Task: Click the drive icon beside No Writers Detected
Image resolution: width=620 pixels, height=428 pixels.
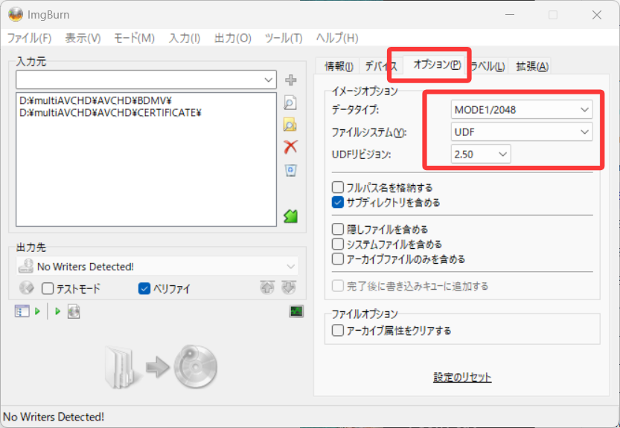Action: click(x=26, y=266)
